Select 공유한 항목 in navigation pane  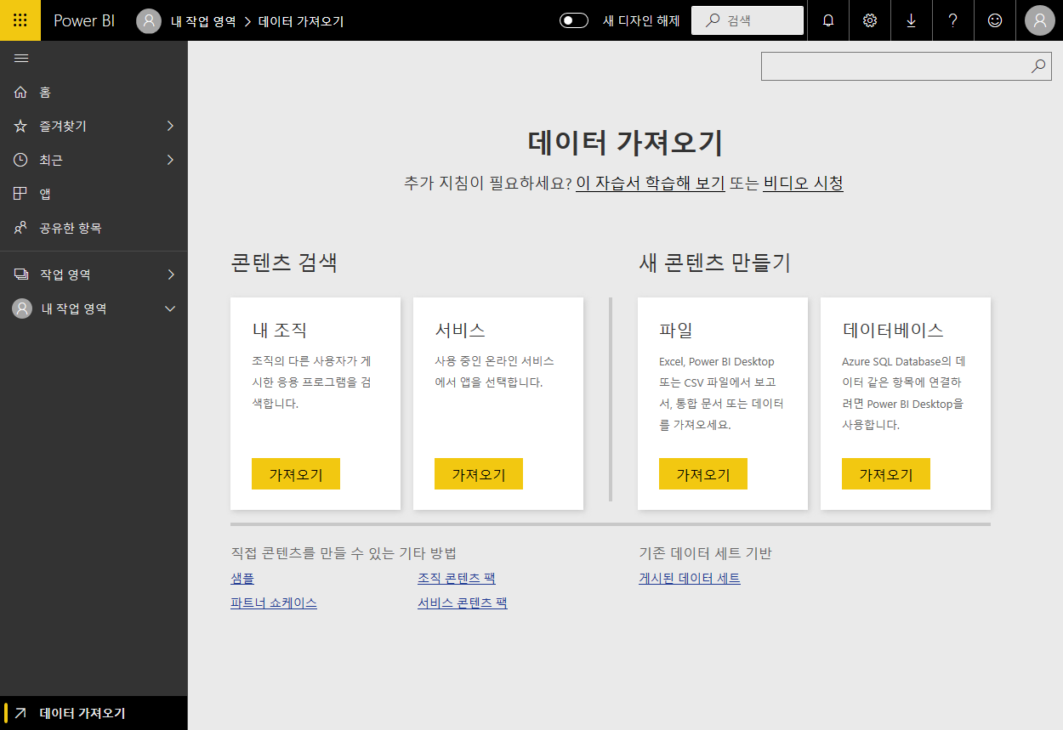click(94, 228)
